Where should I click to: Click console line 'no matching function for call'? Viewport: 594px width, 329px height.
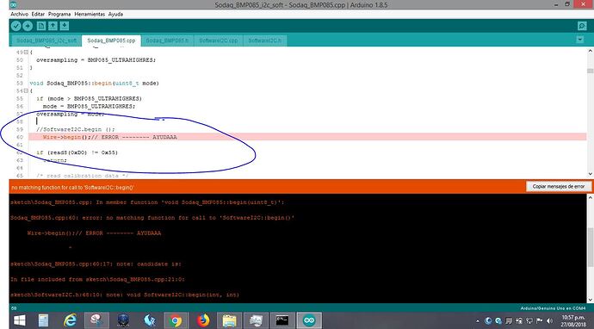152,218
